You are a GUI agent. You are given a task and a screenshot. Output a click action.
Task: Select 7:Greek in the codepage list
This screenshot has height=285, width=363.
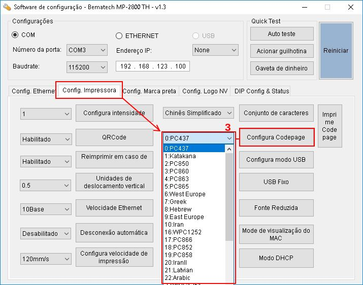coord(194,202)
